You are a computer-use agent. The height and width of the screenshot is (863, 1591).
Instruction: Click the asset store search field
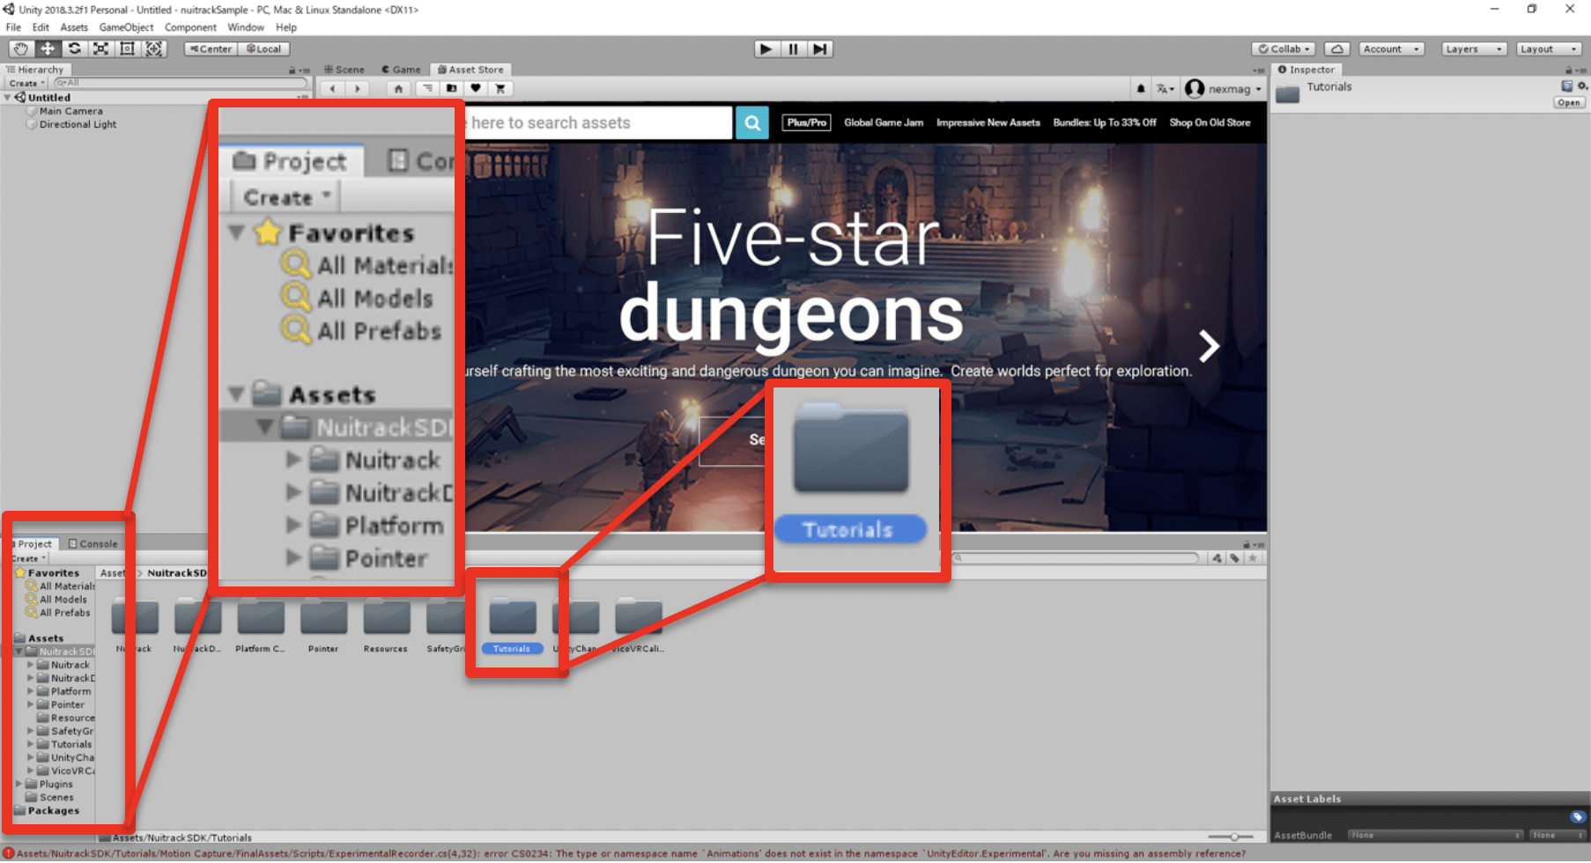coord(599,122)
